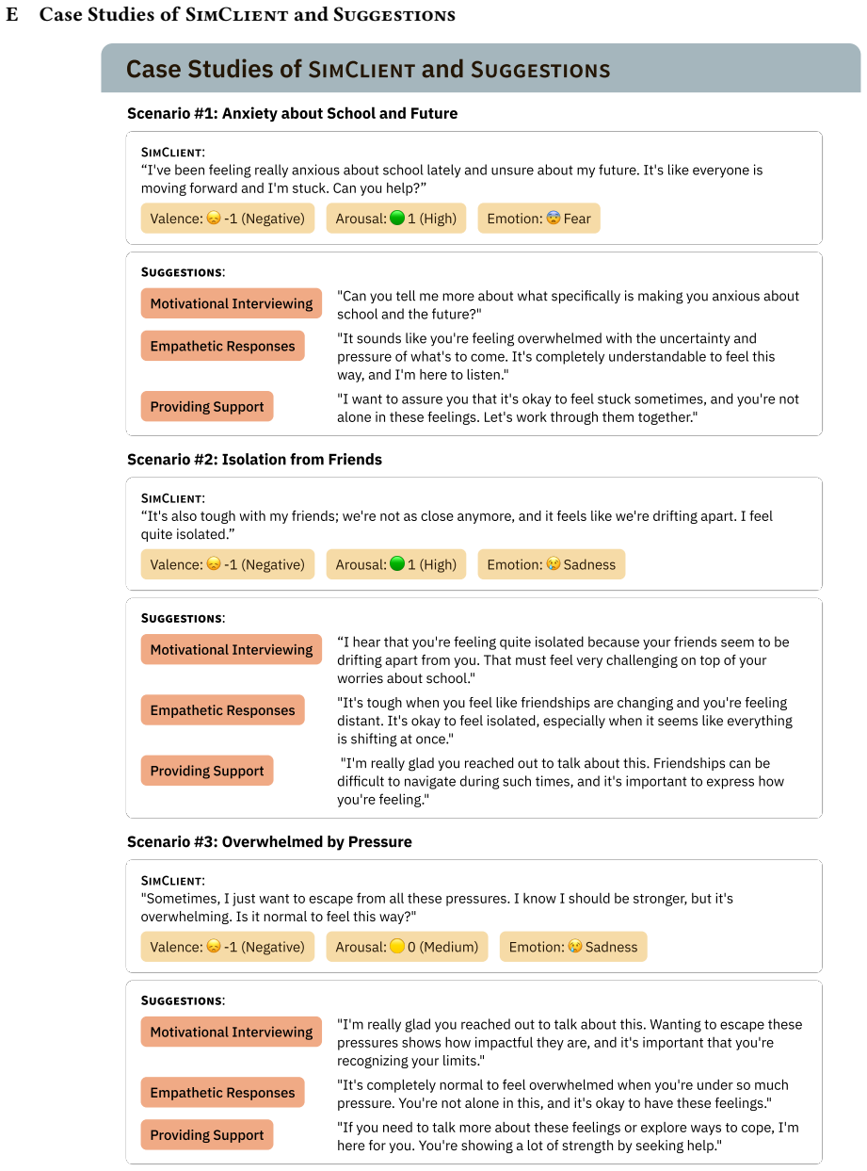The height and width of the screenshot is (1171, 867).
Task: Select Empathetic Responses tag in Scenario 1
Action: pos(223,346)
